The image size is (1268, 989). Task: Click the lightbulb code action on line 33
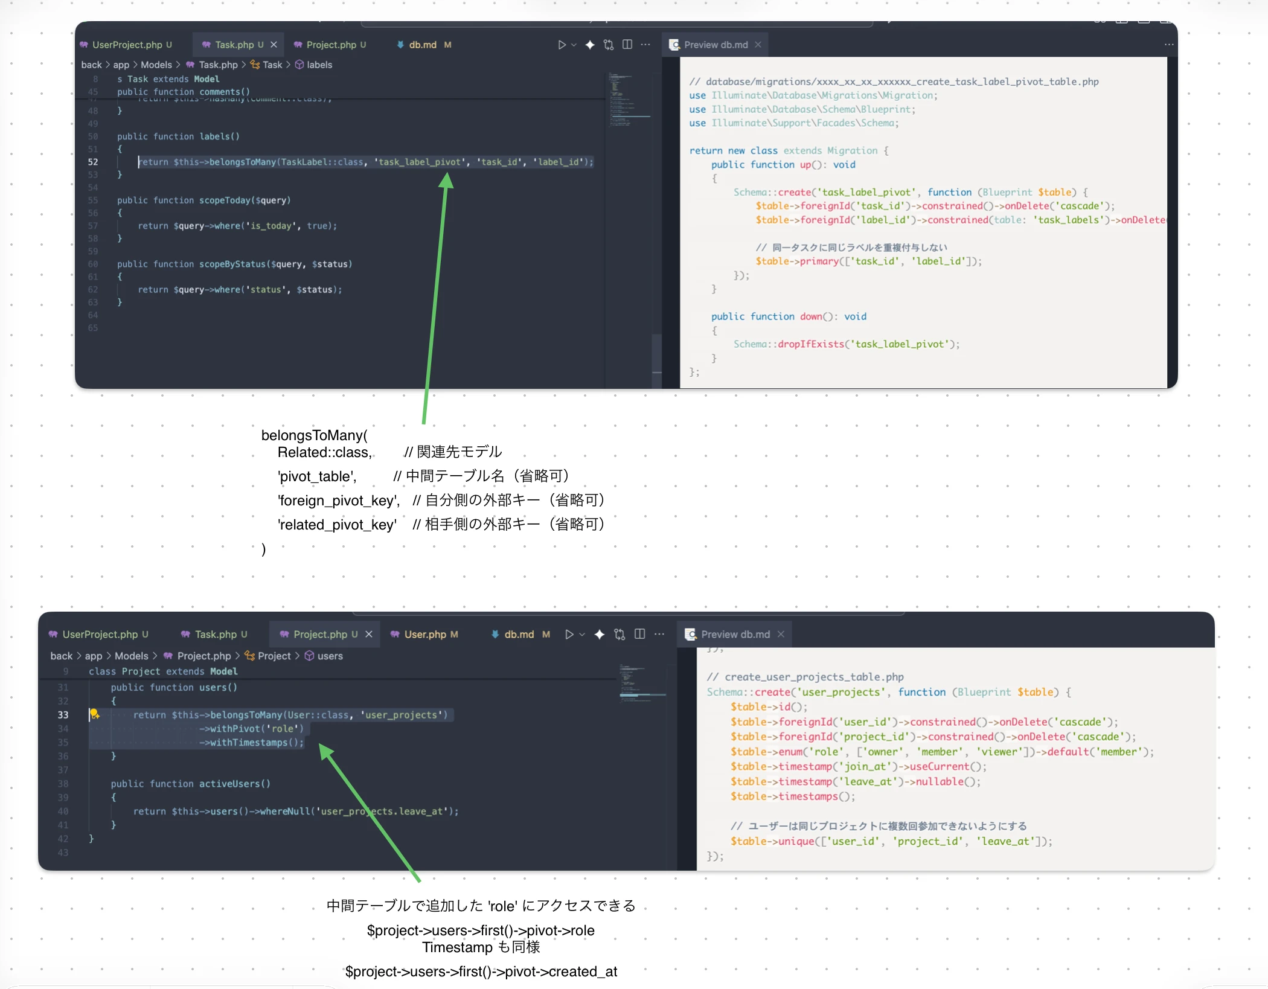(94, 714)
